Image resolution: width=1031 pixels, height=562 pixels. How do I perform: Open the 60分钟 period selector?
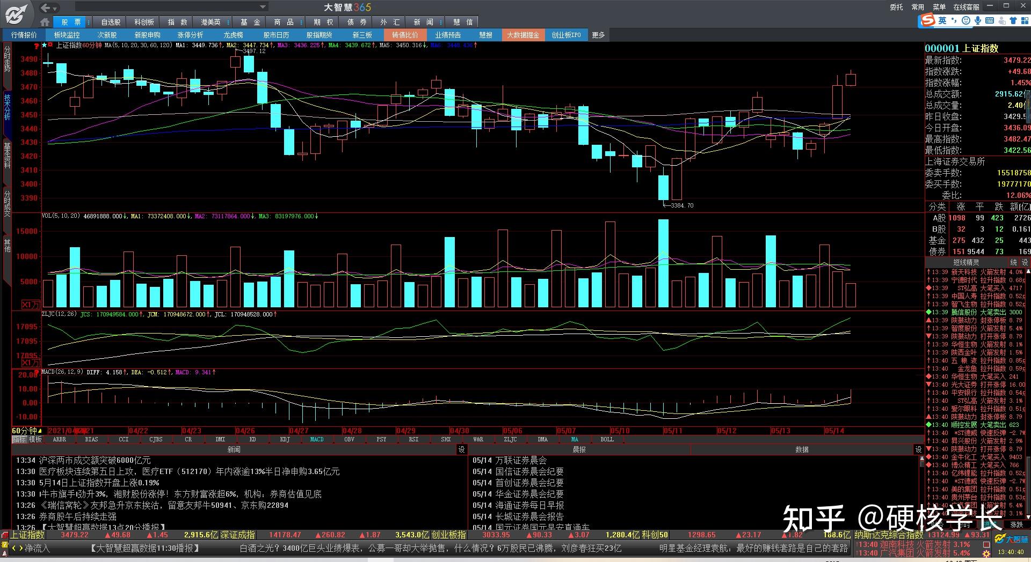(27, 431)
